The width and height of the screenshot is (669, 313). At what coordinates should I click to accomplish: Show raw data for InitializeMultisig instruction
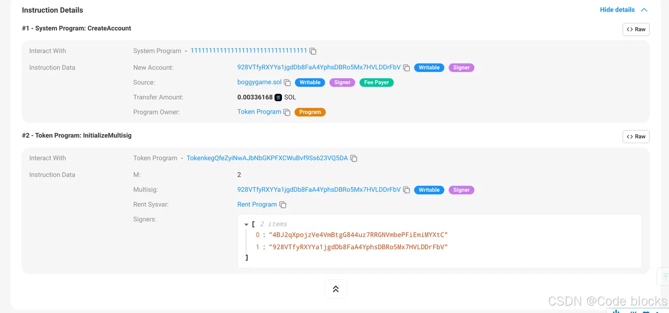[636, 136]
